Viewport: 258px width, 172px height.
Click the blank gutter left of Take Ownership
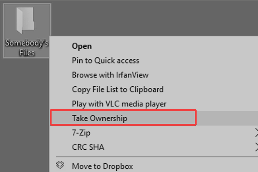point(60,118)
